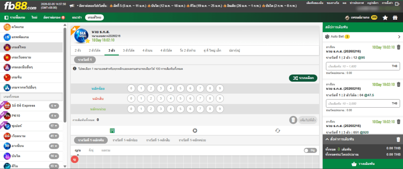Switch to 3 ตัวโต๊ด tab
The width and height of the screenshot is (403, 169).
tap(129, 51)
